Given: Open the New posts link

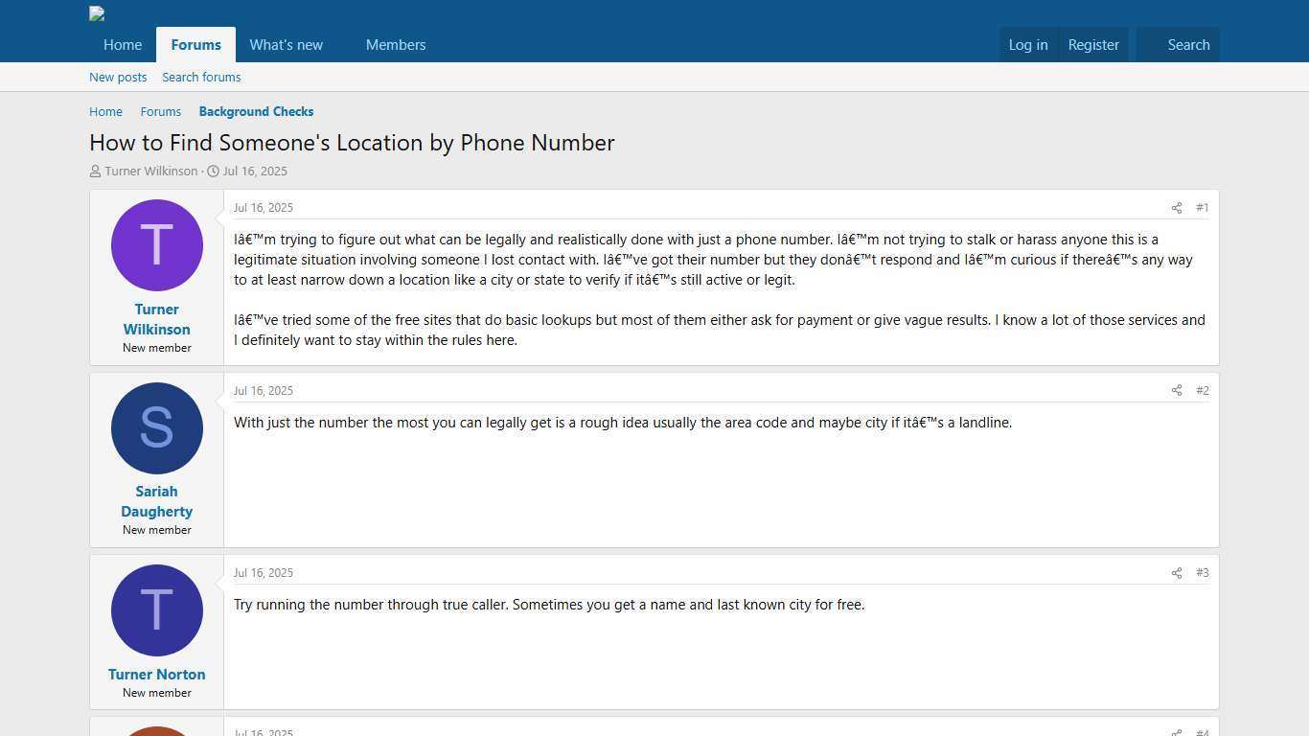Looking at the screenshot, I should point(118,77).
